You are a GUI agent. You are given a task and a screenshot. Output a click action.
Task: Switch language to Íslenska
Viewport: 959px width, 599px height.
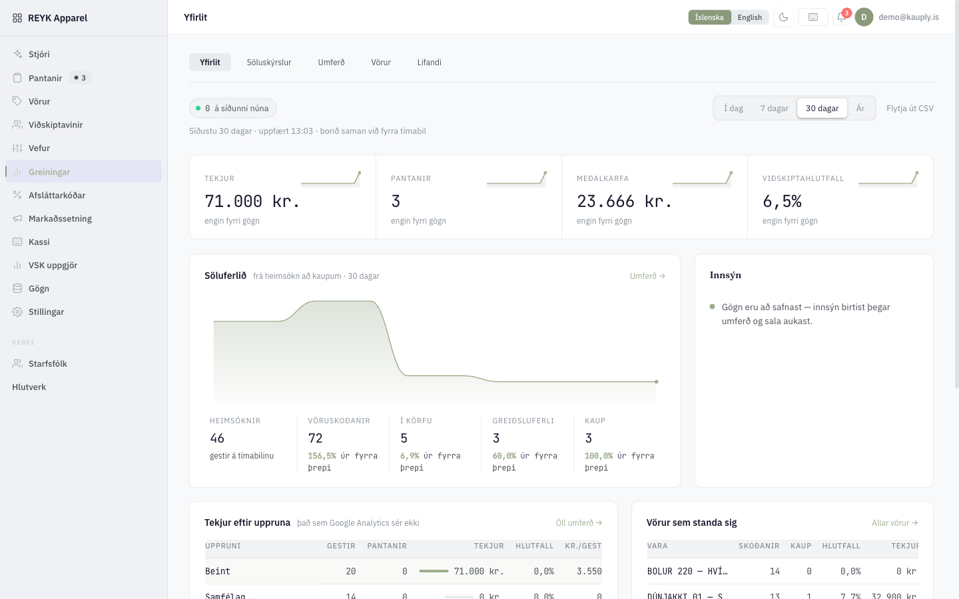click(709, 17)
